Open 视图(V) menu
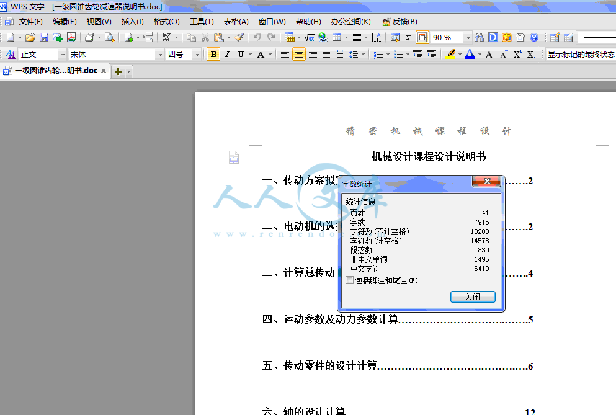Image resolution: width=616 pixels, height=415 pixels. (x=99, y=22)
